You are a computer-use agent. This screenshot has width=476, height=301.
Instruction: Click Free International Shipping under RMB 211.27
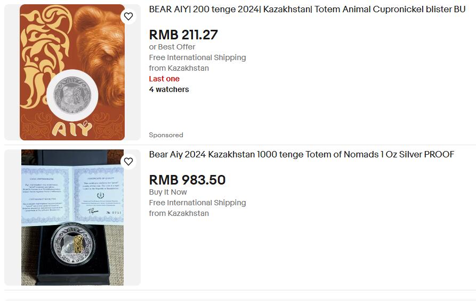point(197,57)
